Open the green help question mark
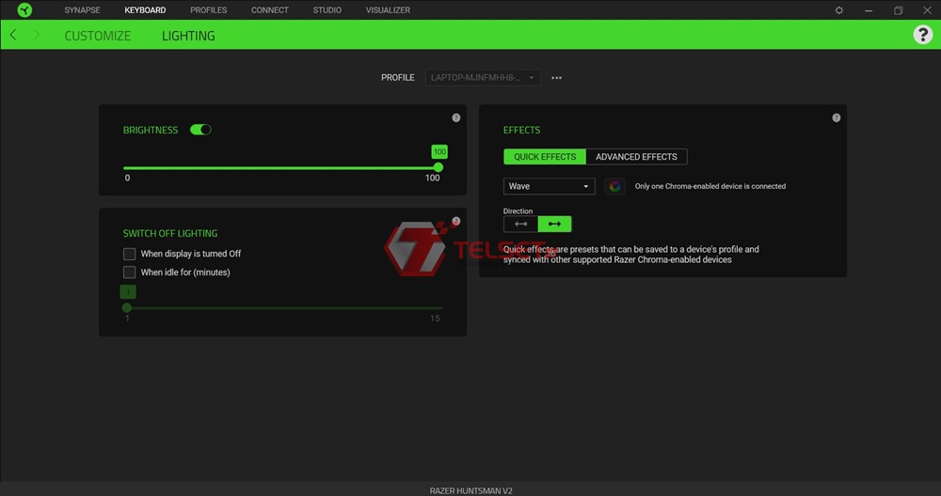The width and height of the screenshot is (941, 496). tap(922, 35)
